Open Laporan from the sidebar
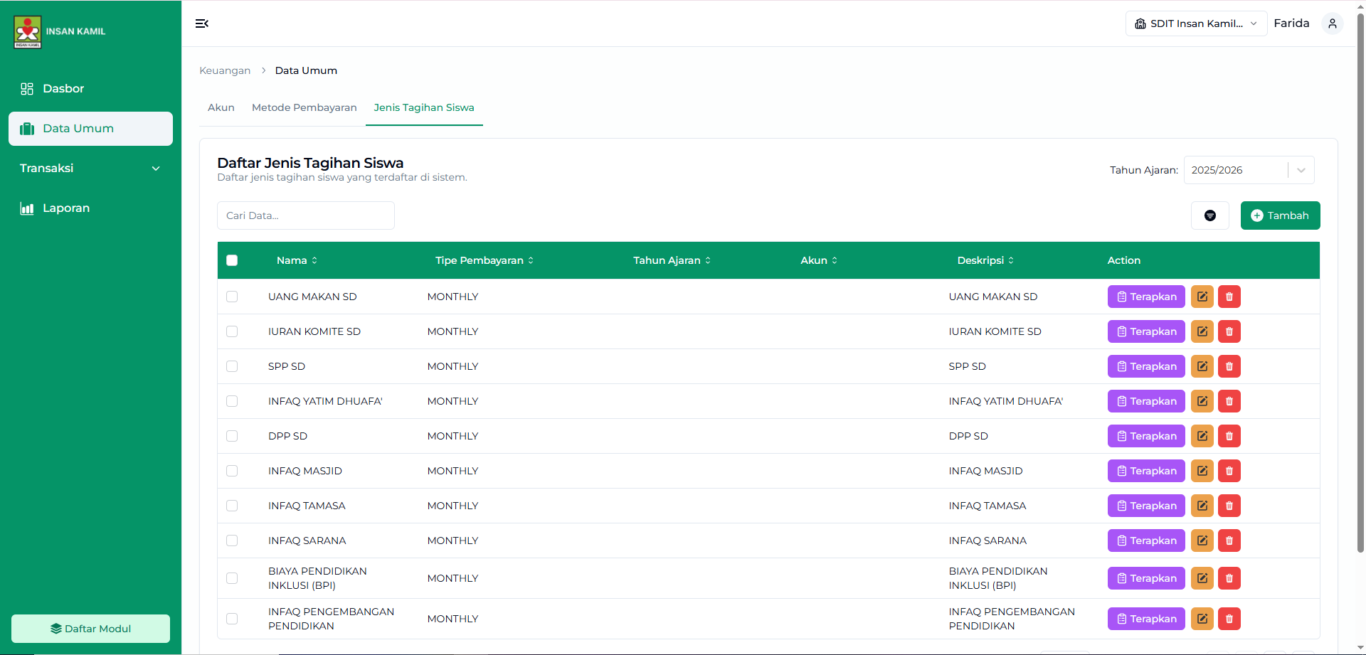 [65, 208]
